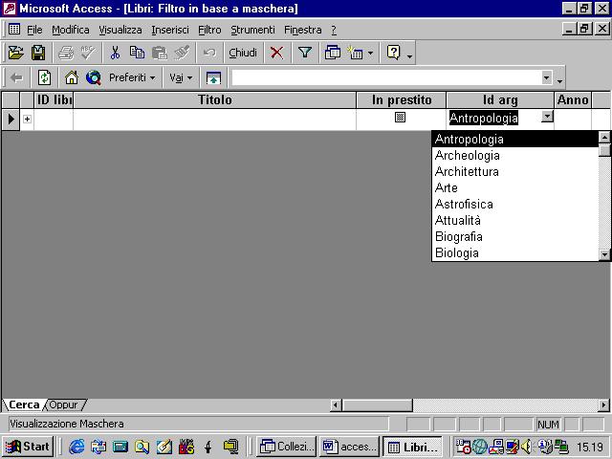Open the File menu
Screen dimensions: 612x459
[x=34, y=30]
